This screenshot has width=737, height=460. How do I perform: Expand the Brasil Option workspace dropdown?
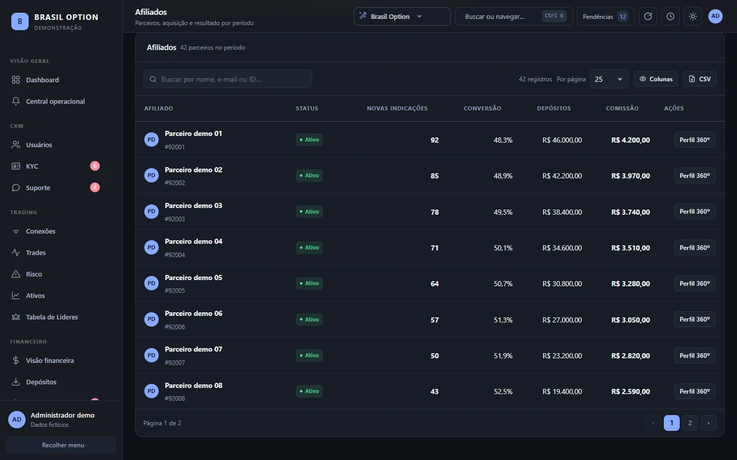402,17
